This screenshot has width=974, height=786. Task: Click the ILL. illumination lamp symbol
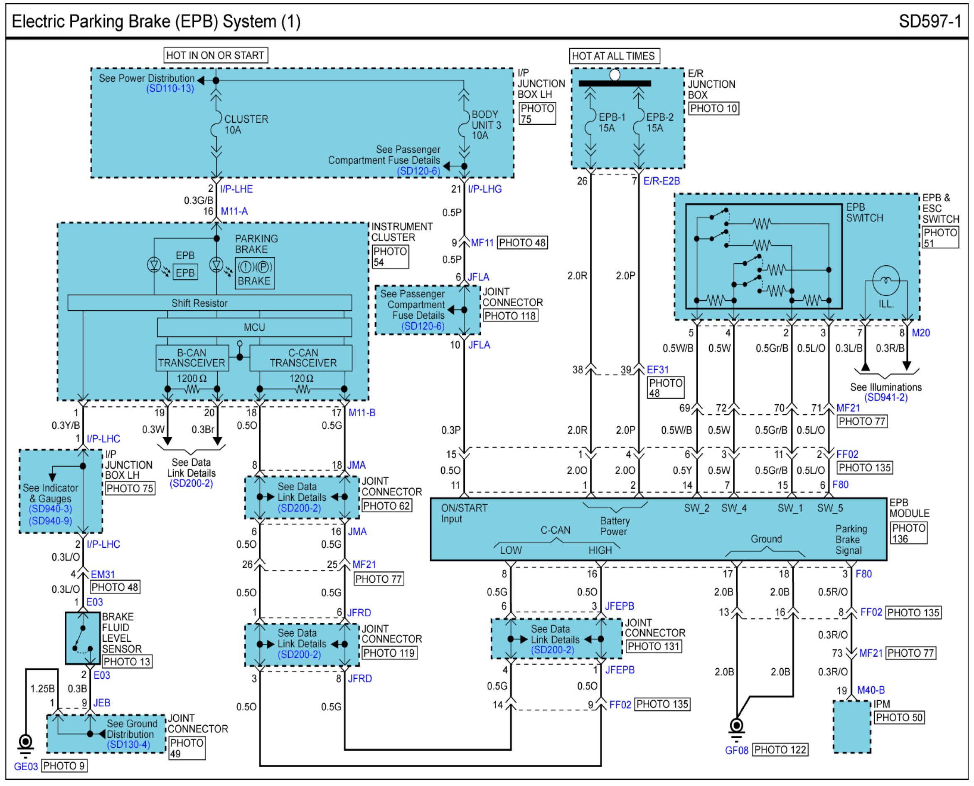[885, 281]
